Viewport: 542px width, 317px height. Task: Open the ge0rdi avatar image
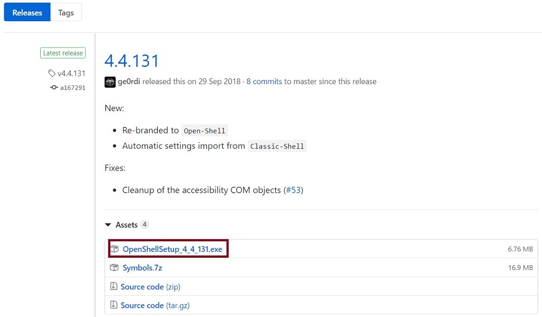[x=110, y=82]
